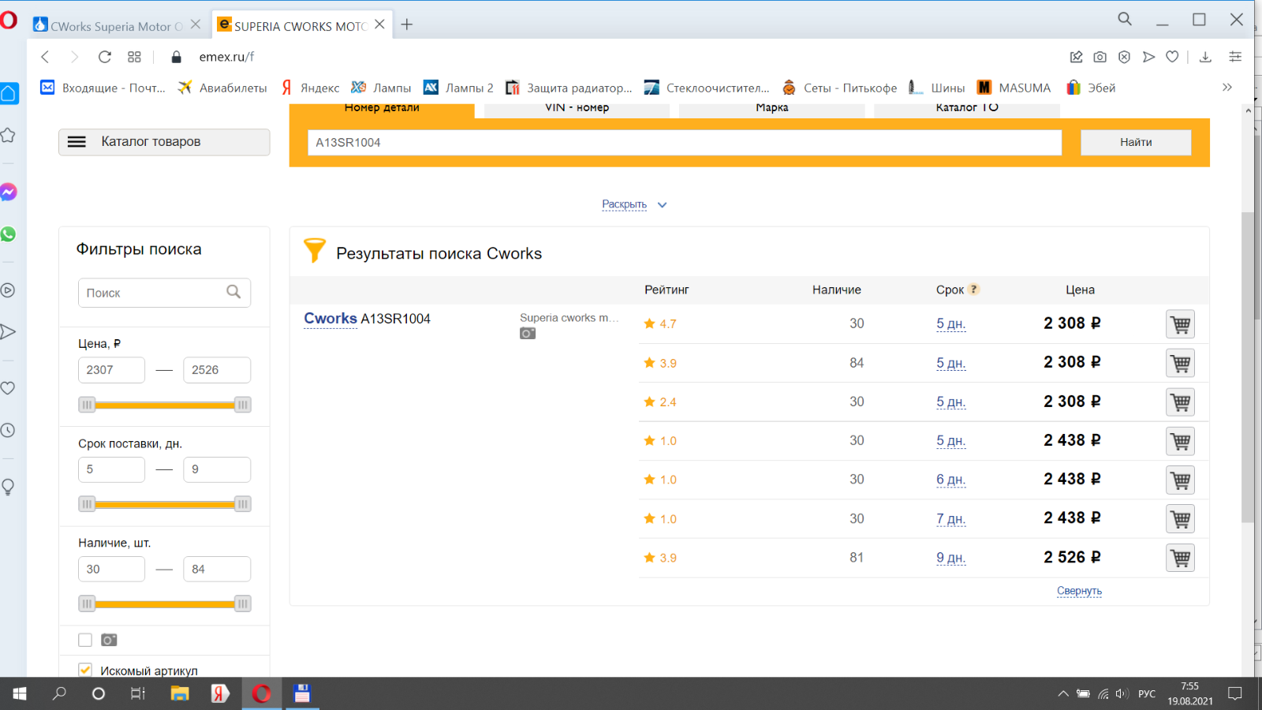Click minimum price slider handle
This screenshot has width=1262, height=710.
pos(87,405)
